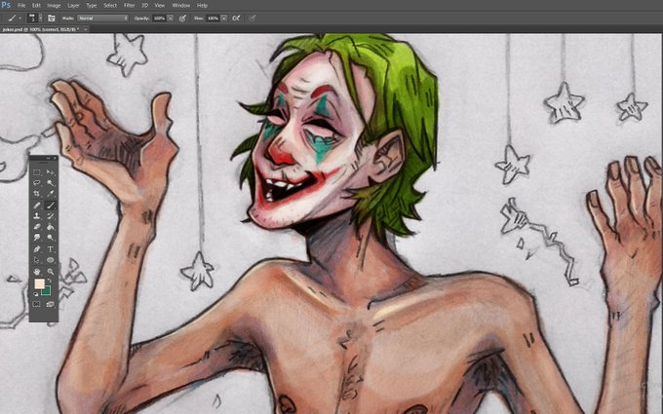This screenshot has width=663, height=414.
Task: Select the Hand tool
Action: tap(37, 272)
